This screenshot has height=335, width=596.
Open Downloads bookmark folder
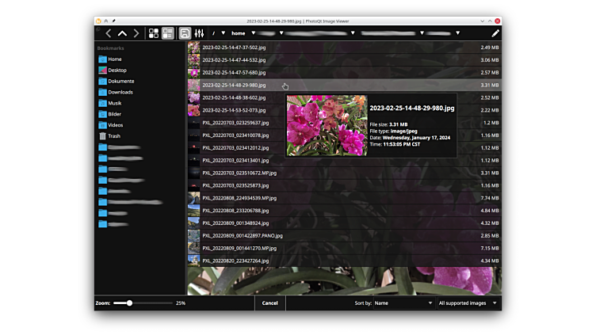tap(120, 92)
